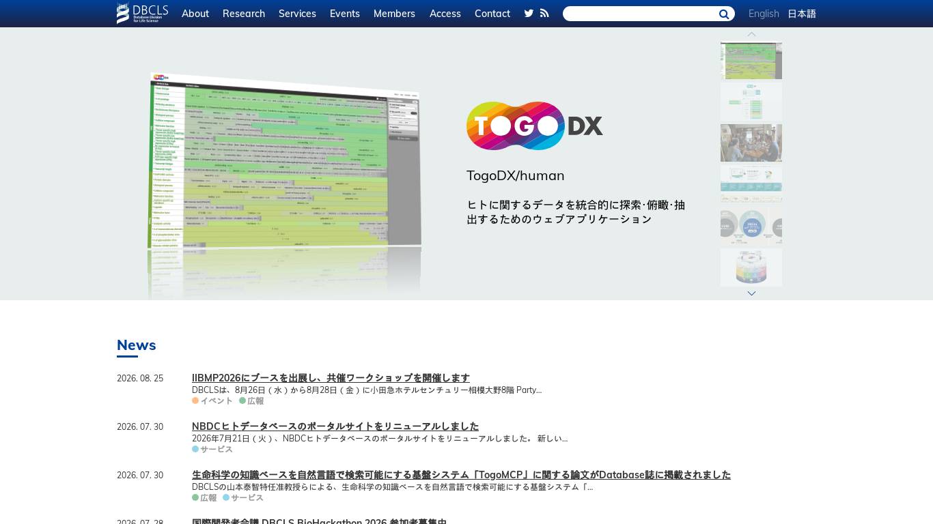This screenshot has height=524, width=933.
Task: Click the carousel down chevron arrow
Action: click(751, 293)
